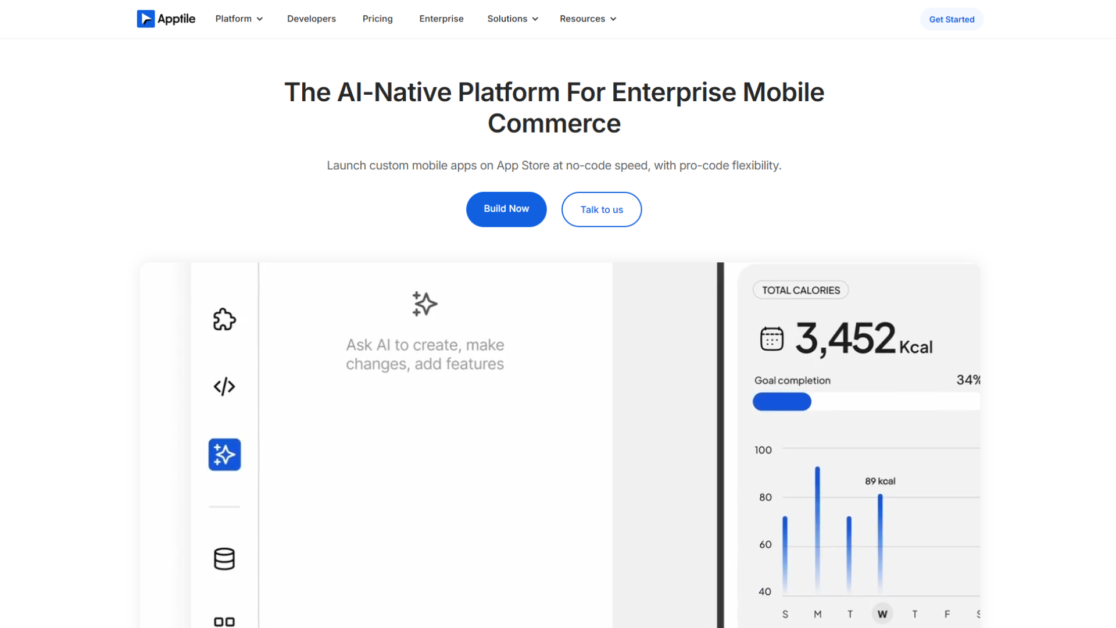Select the M day label on chart
This screenshot has height=628, width=1116.
(x=818, y=614)
